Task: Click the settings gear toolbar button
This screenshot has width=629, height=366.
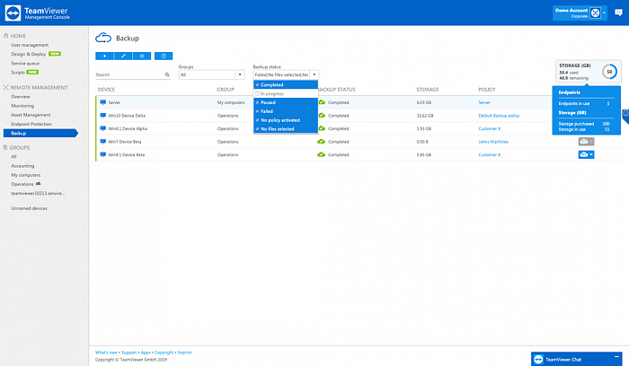Action: [142, 56]
